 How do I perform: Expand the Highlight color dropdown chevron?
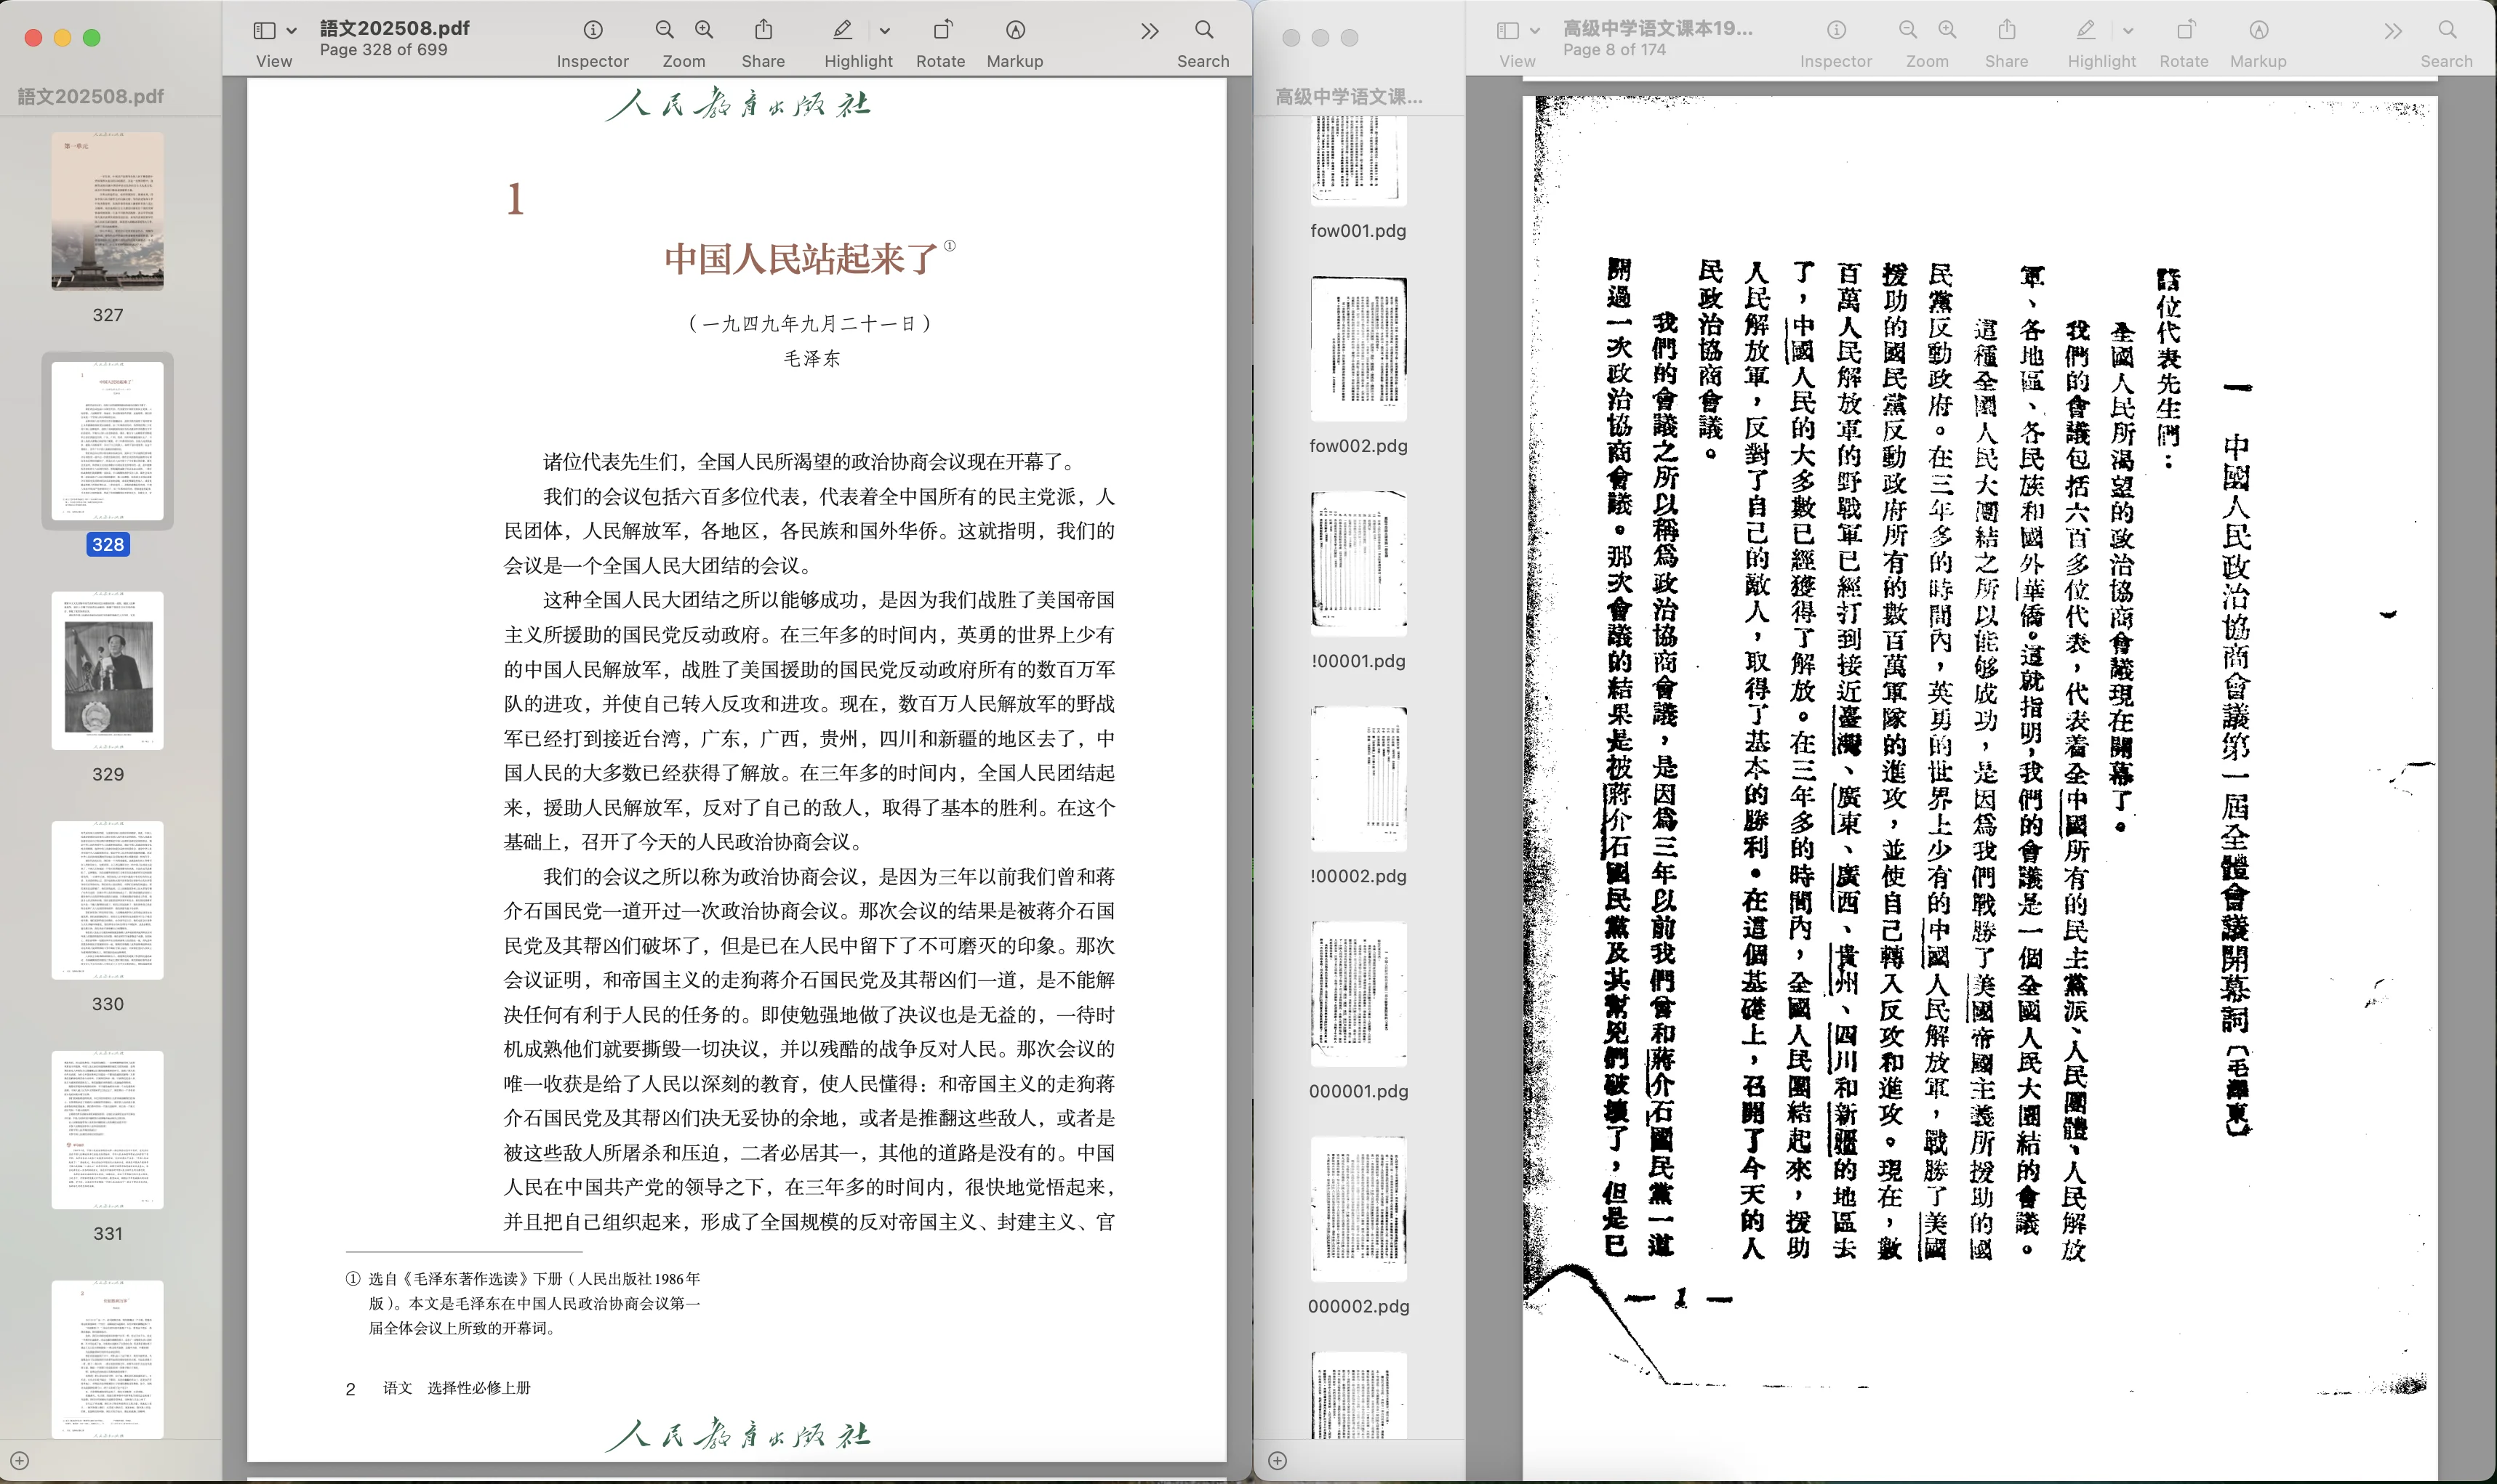coord(884,30)
